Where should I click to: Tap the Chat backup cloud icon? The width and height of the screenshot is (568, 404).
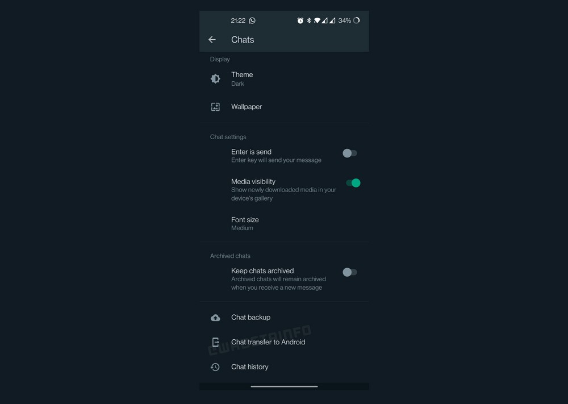(215, 318)
